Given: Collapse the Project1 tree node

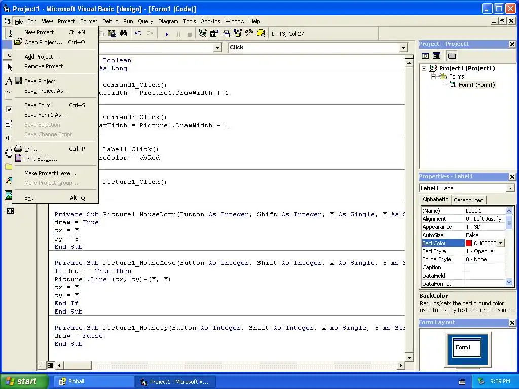Looking at the screenshot, I should pos(424,68).
